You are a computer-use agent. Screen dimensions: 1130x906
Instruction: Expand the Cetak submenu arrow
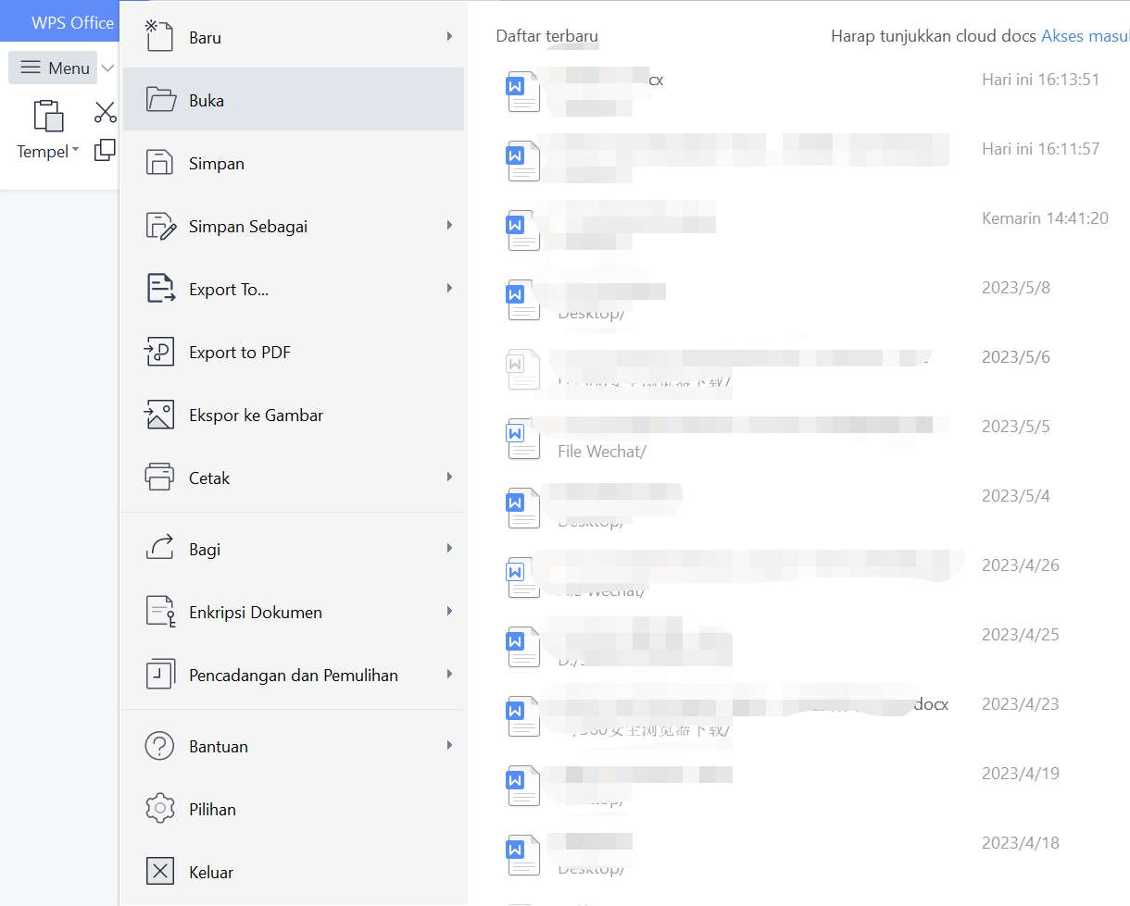point(449,477)
